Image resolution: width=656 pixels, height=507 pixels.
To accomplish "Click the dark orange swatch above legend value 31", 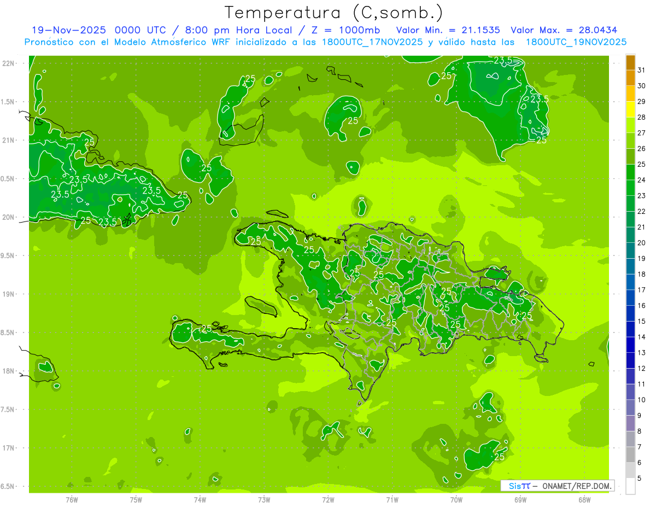I will (x=630, y=62).
